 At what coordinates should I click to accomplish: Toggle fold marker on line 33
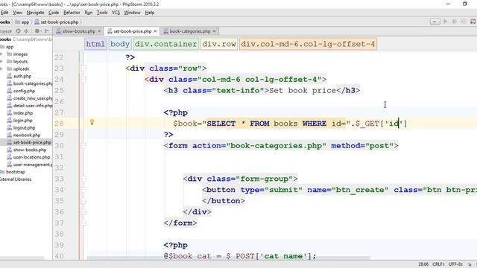click(83, 179)
